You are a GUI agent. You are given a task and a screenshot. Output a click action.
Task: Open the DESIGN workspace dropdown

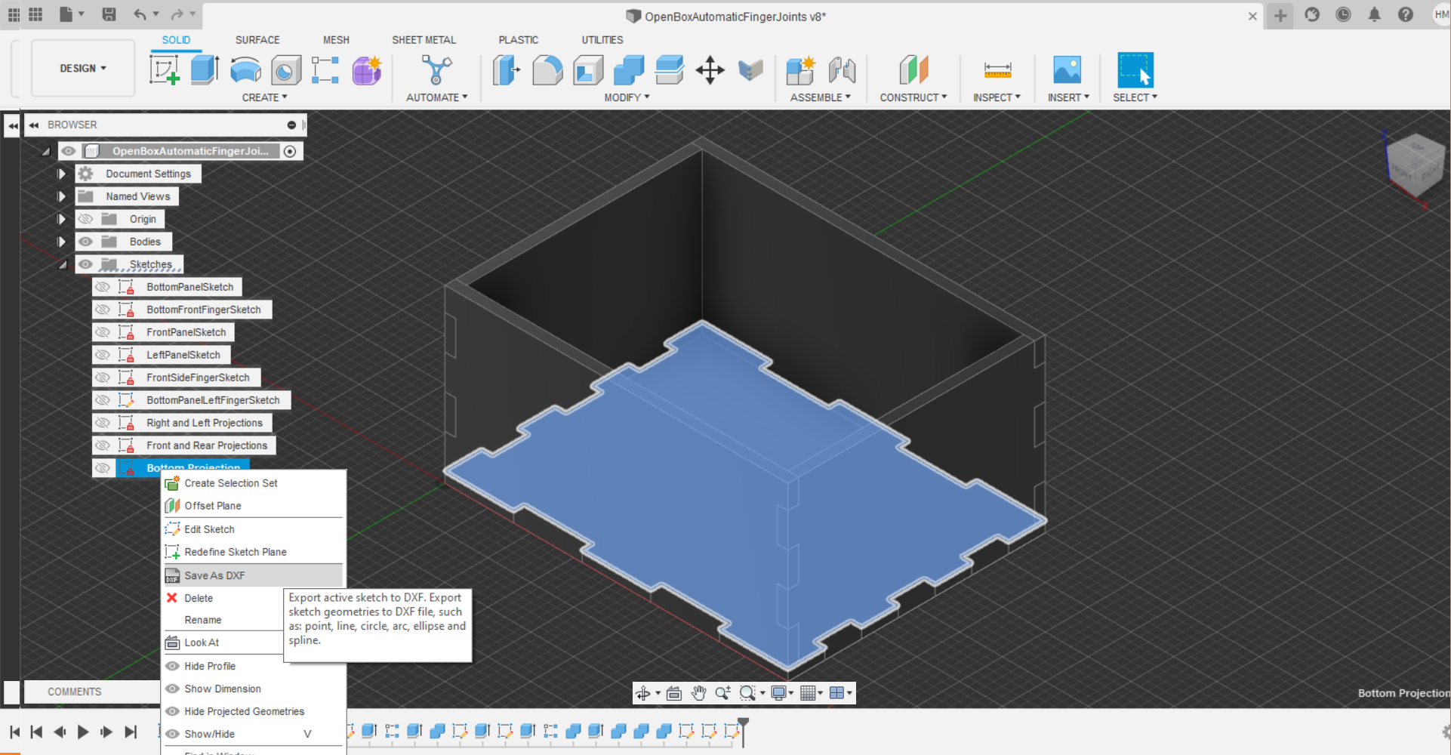(x=83, y=68)
